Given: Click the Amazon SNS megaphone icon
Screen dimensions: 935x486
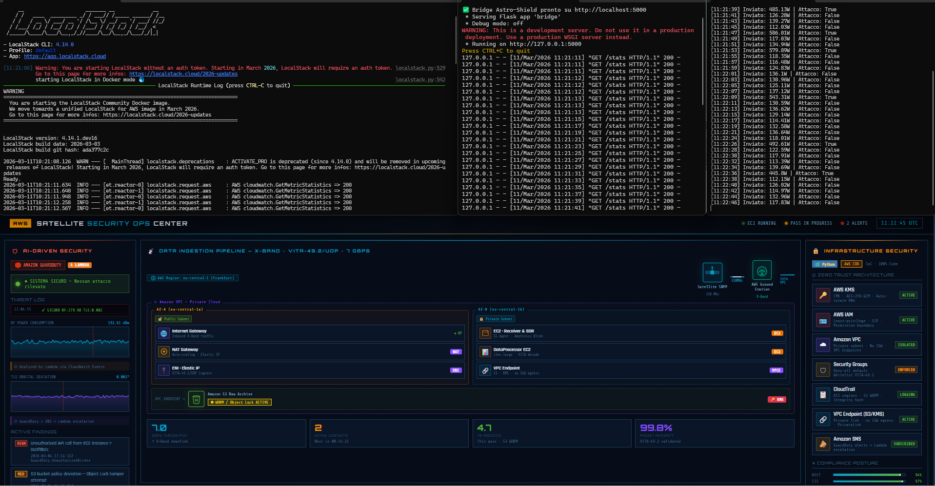Looking at the screenshot, I should click(x=823, y=444).
